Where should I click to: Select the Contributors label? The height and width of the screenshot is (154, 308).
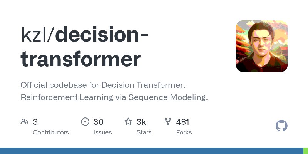coord(51,132)
